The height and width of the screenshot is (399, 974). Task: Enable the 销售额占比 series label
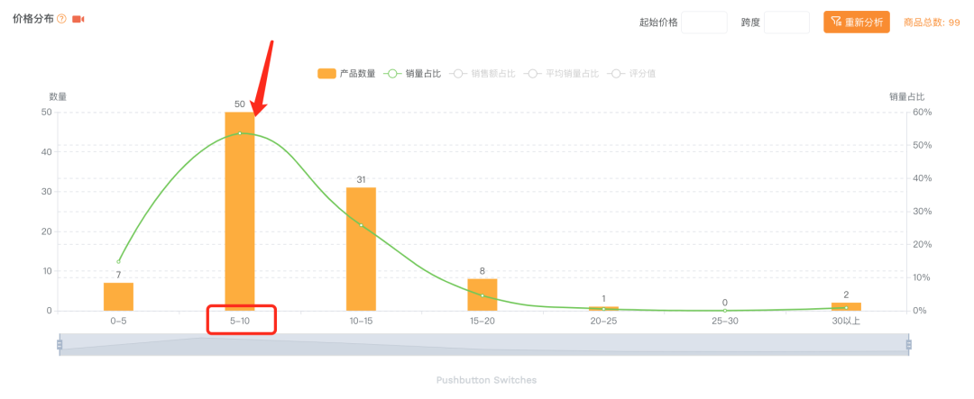click(493, 74)
